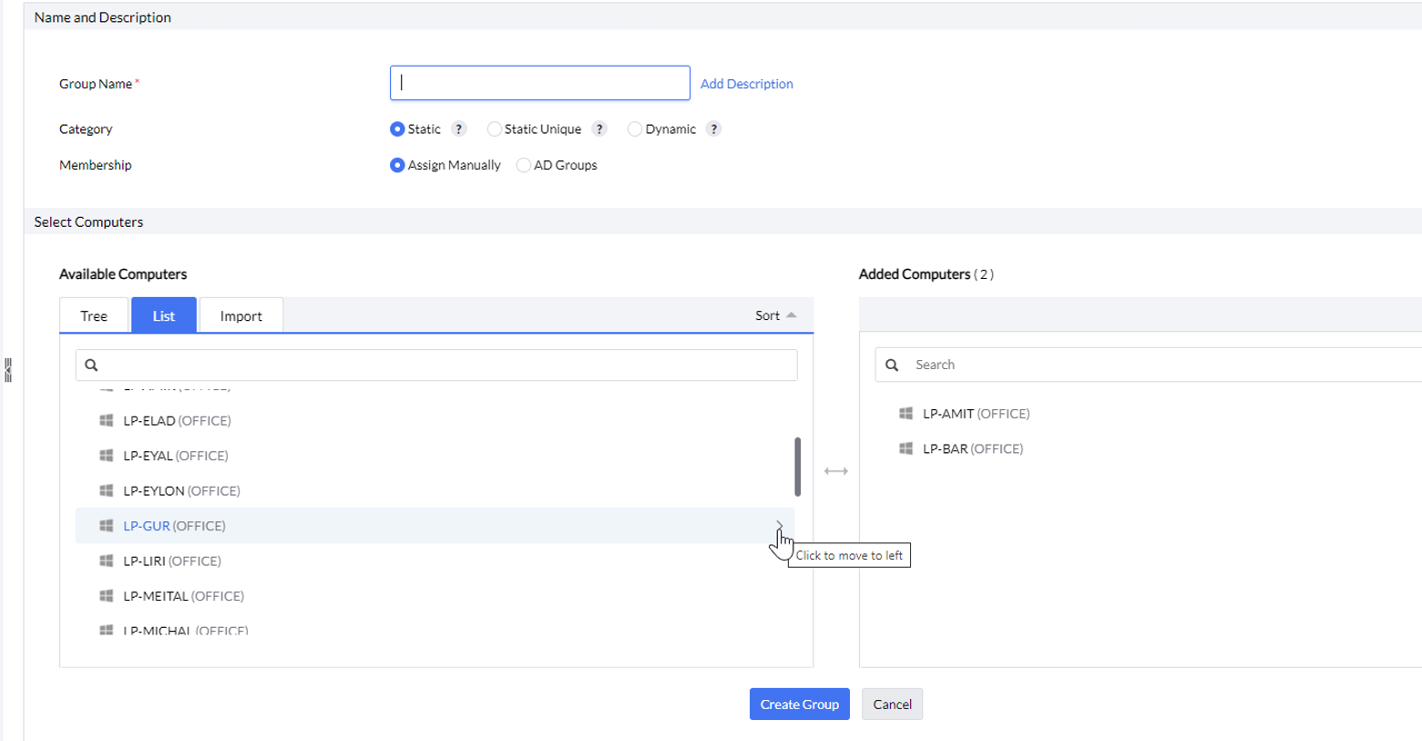Switch to the Tree tab
This screenshot has height=741, width=1422.
pos(94,316)
